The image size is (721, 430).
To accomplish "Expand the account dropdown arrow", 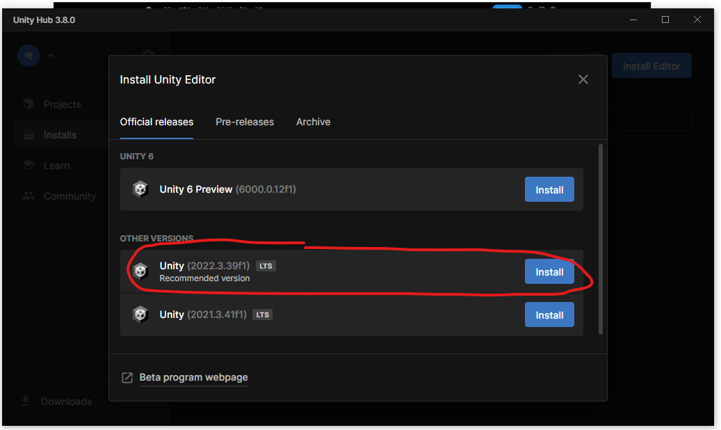I will [x=51, y=56].
